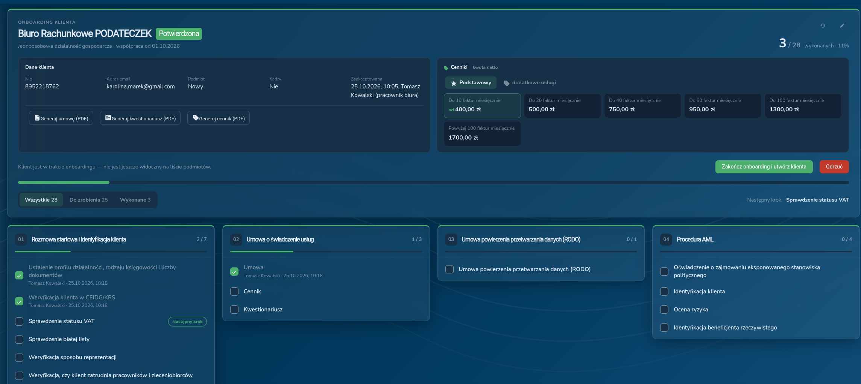
Task: Click email karolina.marek@gmail.com
Action: pos(141,87)
